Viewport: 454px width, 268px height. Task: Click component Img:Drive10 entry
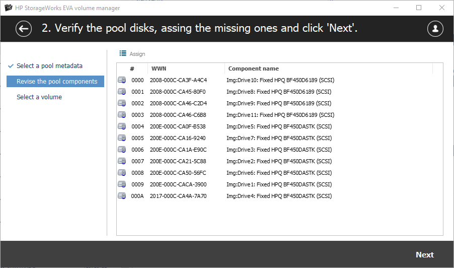coord(280,80)
